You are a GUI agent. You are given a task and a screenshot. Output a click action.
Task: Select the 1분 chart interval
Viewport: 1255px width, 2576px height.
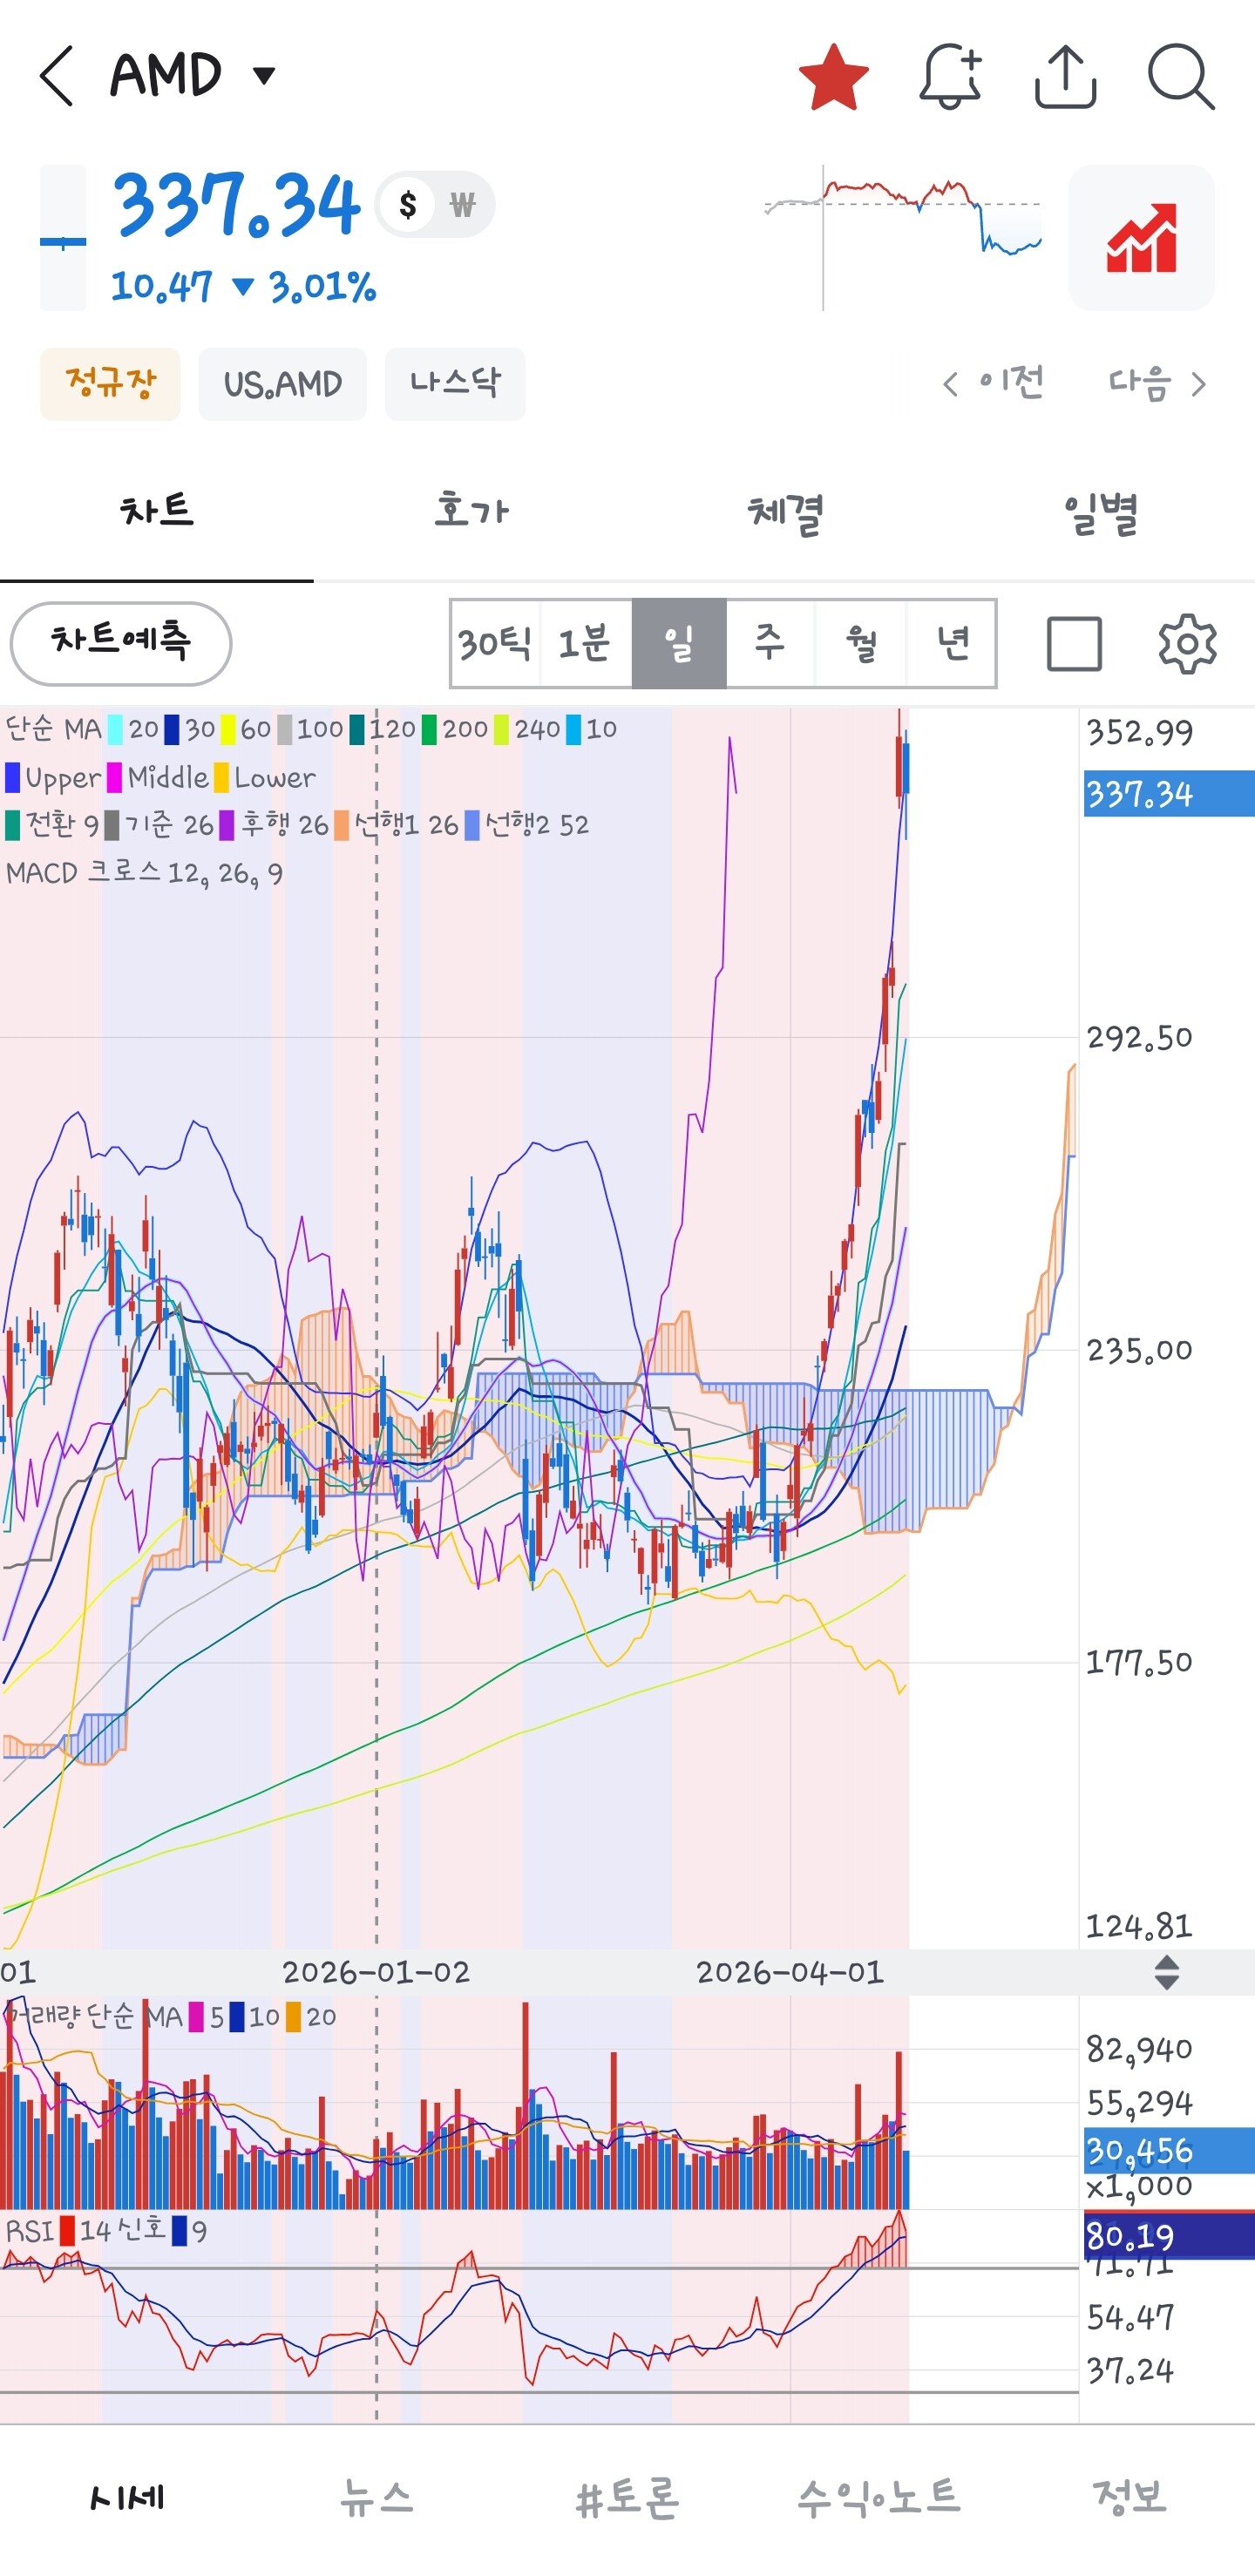coord(585,644)
